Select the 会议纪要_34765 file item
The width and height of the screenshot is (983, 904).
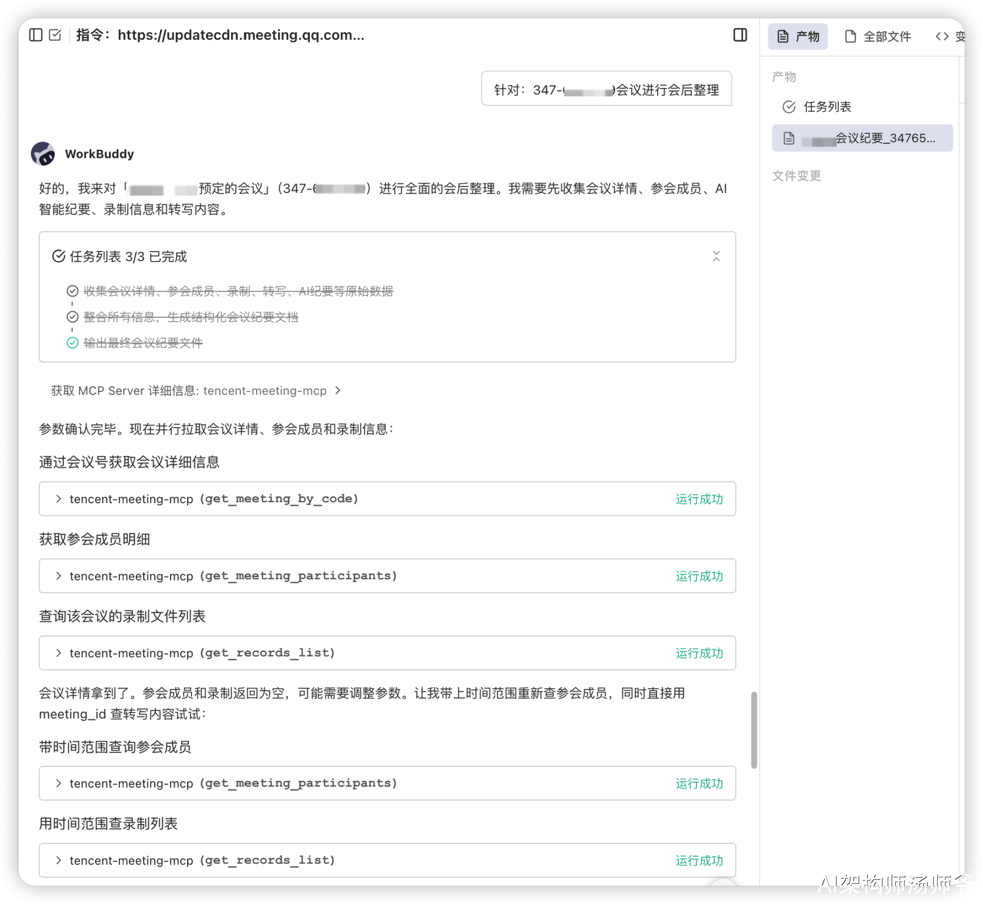(861, 138)
